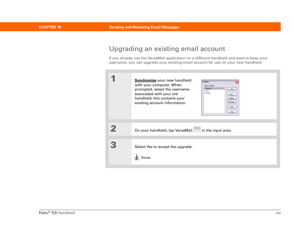Select the highlighted 'J Sadusky' profile row
Viewport: 294px width, 228px height.
214,88
